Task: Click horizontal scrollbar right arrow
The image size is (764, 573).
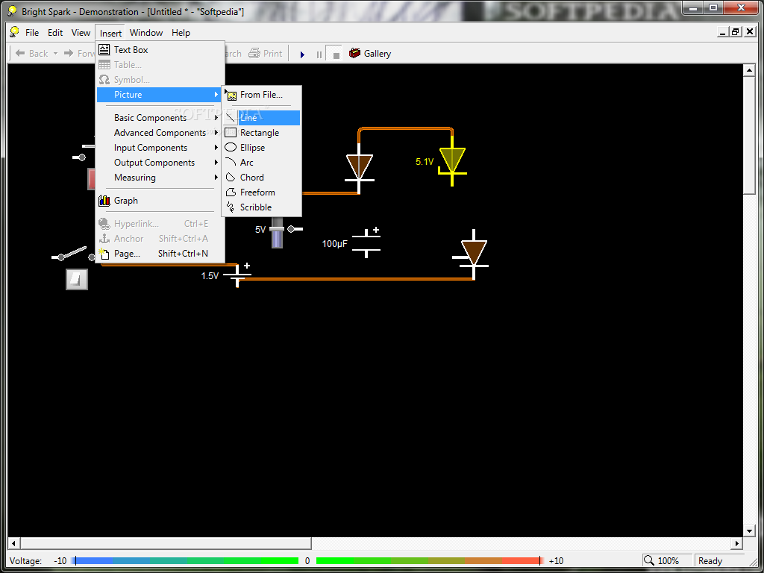Action: click(x=737, y=543)
